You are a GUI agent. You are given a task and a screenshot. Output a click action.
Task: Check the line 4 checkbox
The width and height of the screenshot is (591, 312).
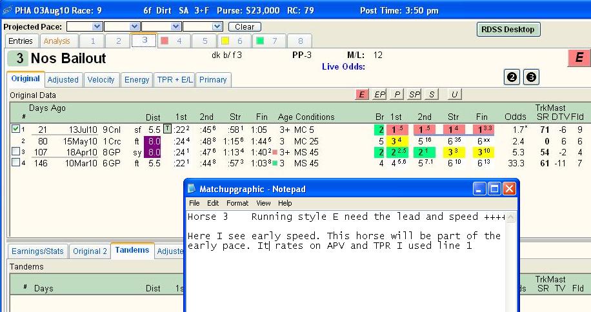click(x=15, y=162)
